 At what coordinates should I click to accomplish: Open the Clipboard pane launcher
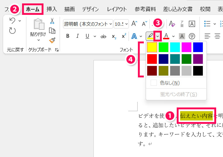coord(57,50)
